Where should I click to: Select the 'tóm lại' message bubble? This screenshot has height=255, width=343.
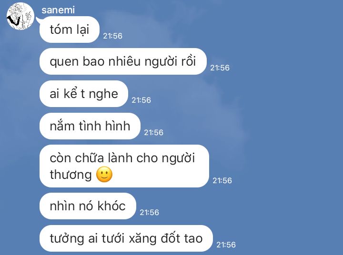70,29
